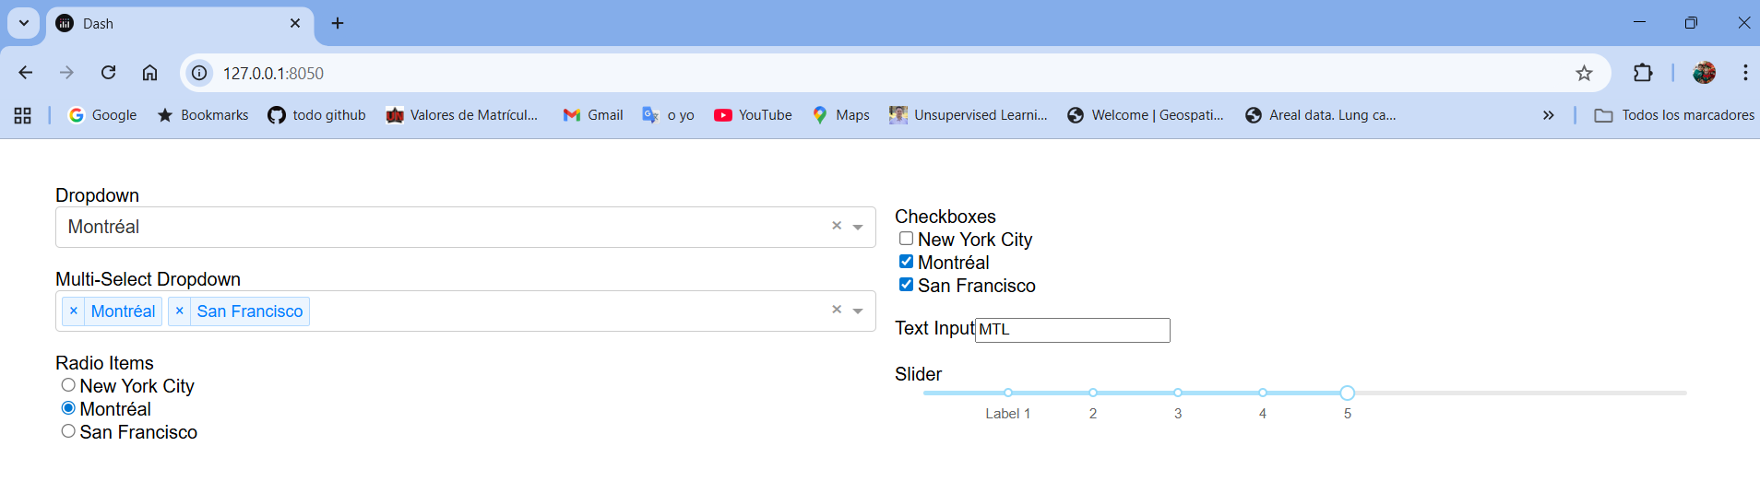The width and height of the screenshot is (1760, 493).
Task: View site information icon in address bar
Action: coord(199,73)
